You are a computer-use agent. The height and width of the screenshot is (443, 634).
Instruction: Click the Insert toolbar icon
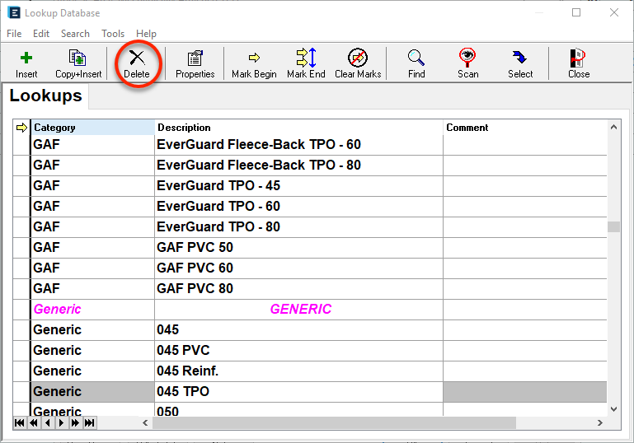[26, 58]
